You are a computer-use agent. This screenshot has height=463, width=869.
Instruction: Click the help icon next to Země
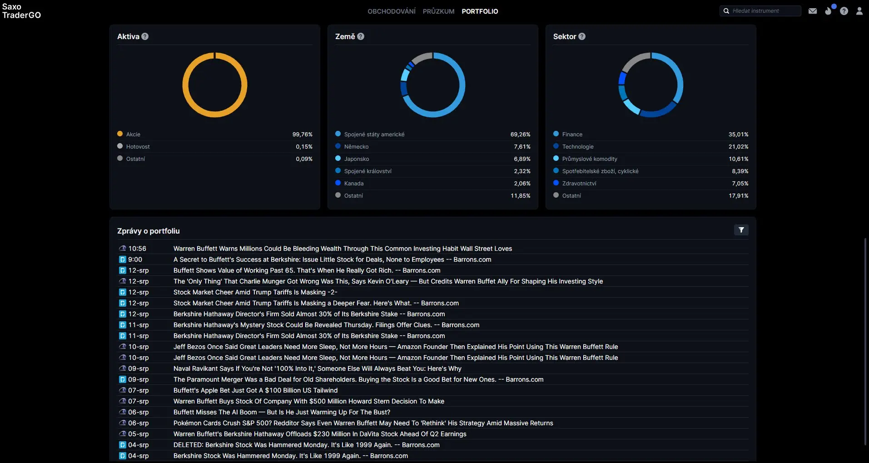[361, 36]
